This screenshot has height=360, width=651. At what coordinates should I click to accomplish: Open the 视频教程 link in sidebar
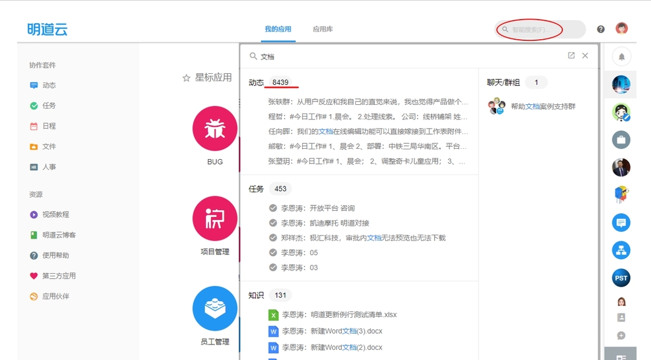[x=48, y=214]
